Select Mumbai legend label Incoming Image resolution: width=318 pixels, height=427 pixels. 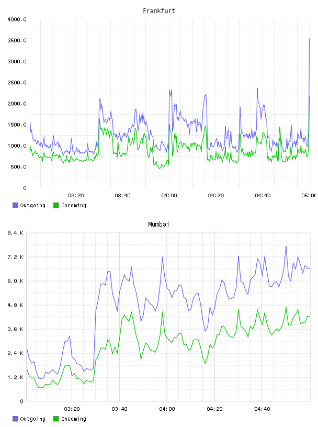click(x=74, y=419)
